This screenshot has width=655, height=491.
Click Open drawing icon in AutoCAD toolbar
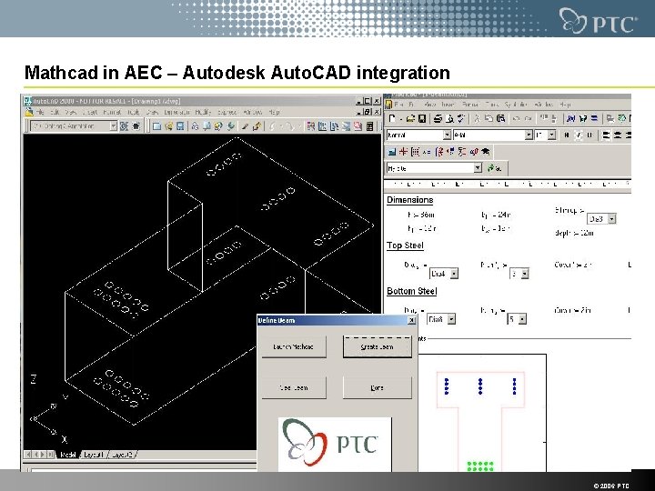169,126
